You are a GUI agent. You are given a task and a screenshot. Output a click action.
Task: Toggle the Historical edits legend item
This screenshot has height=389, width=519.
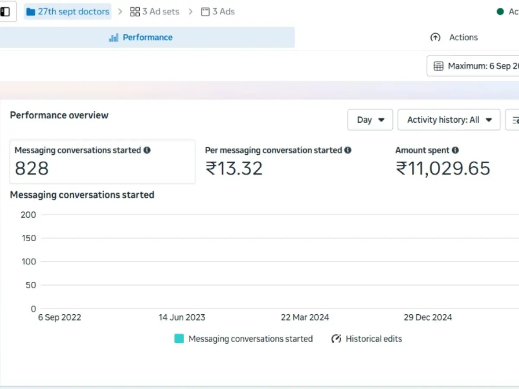click(x=367, y=339)
